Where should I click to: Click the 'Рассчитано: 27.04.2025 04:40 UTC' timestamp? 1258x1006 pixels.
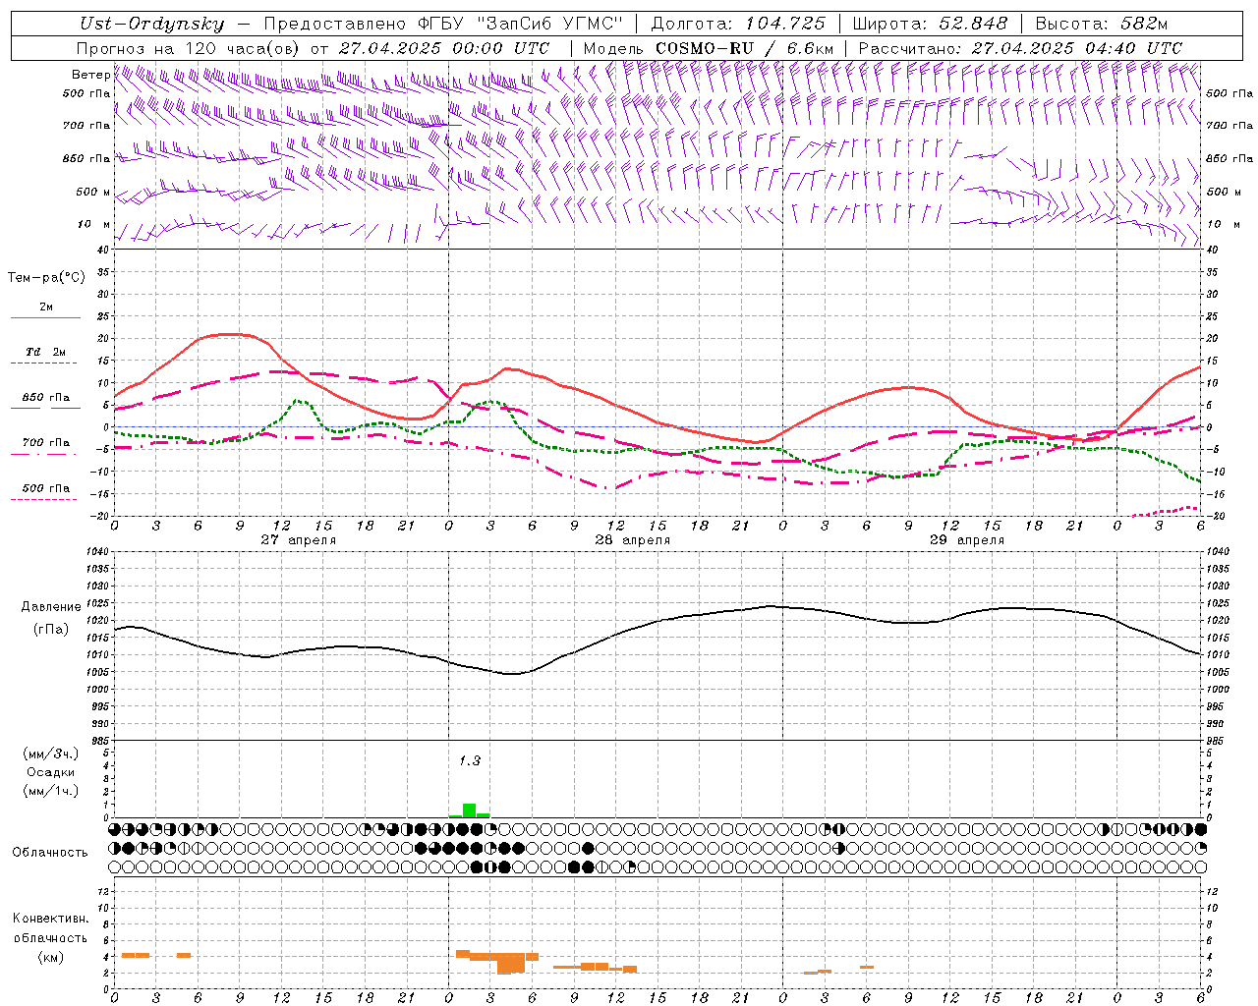point(1020,48)
